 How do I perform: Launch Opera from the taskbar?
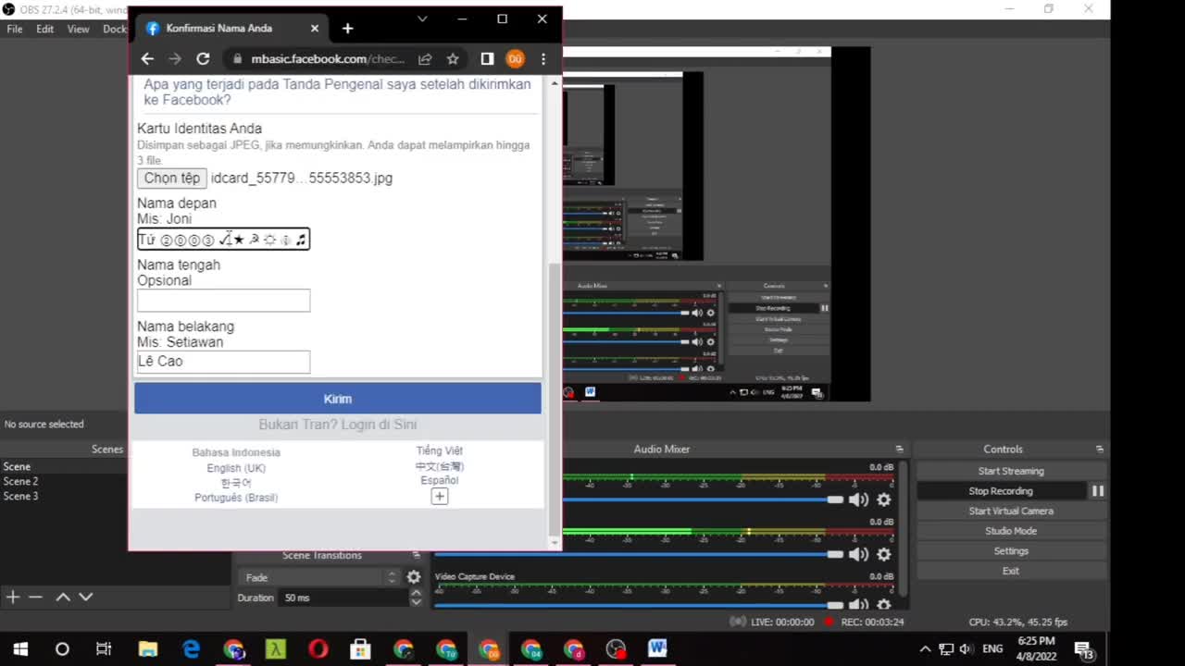pos(318,648)
